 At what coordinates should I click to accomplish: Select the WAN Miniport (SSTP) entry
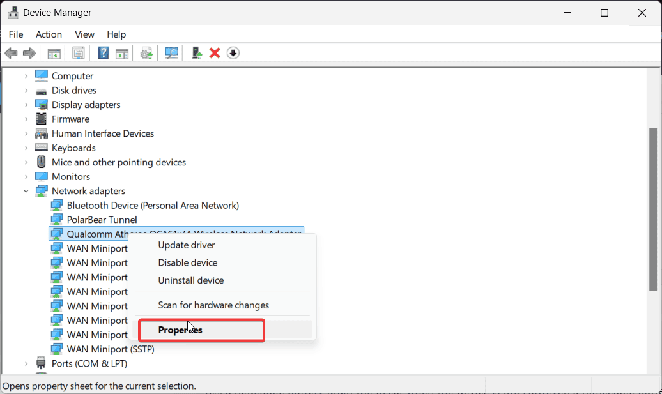111,349
